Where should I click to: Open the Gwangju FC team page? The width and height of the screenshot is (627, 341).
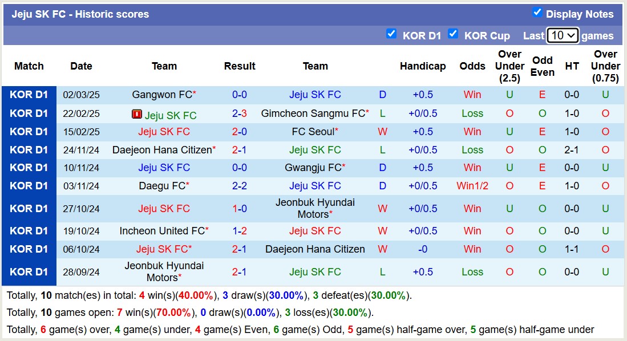coord(313,168)
